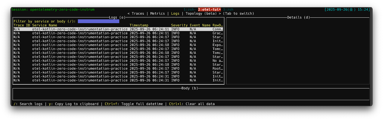Click Trace ID N/A in the 'No a…' row
Image resolution: width=383 pixels, height=120 pixels.
(x=17, y=61)
